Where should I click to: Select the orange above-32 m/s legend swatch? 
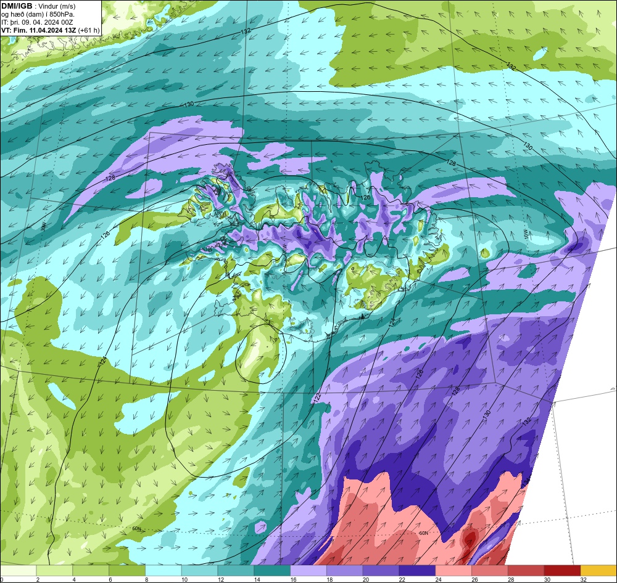(x=598, y=570)
